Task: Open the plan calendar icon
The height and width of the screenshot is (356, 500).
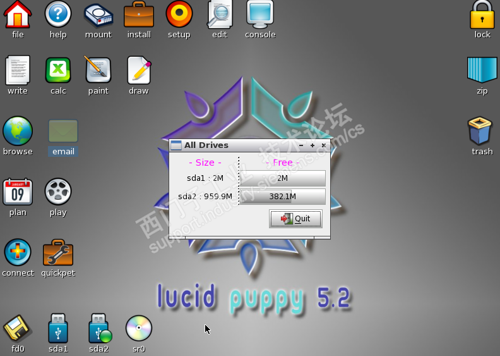Action: coord(18,192)
